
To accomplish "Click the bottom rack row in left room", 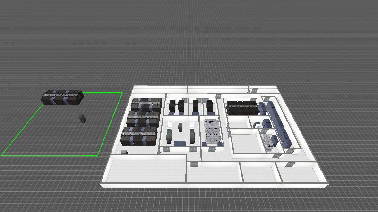I will [139, 137].
